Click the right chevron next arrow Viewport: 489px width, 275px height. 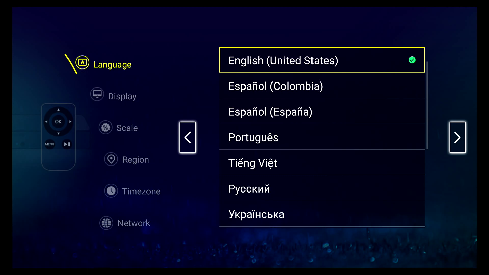click(457, 137)
